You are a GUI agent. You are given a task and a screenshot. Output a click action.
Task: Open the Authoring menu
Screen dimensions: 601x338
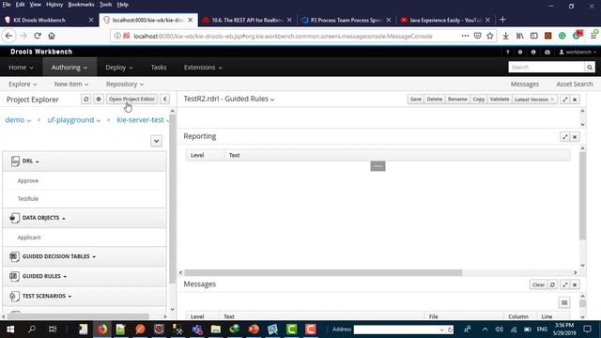point(69,68)
